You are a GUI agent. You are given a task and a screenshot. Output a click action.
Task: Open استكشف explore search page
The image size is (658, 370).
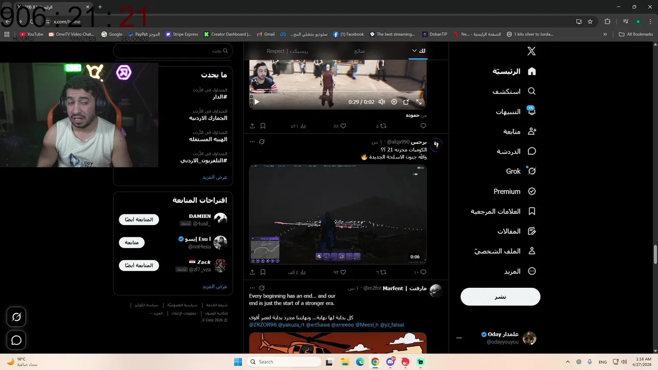click(514, 91)
